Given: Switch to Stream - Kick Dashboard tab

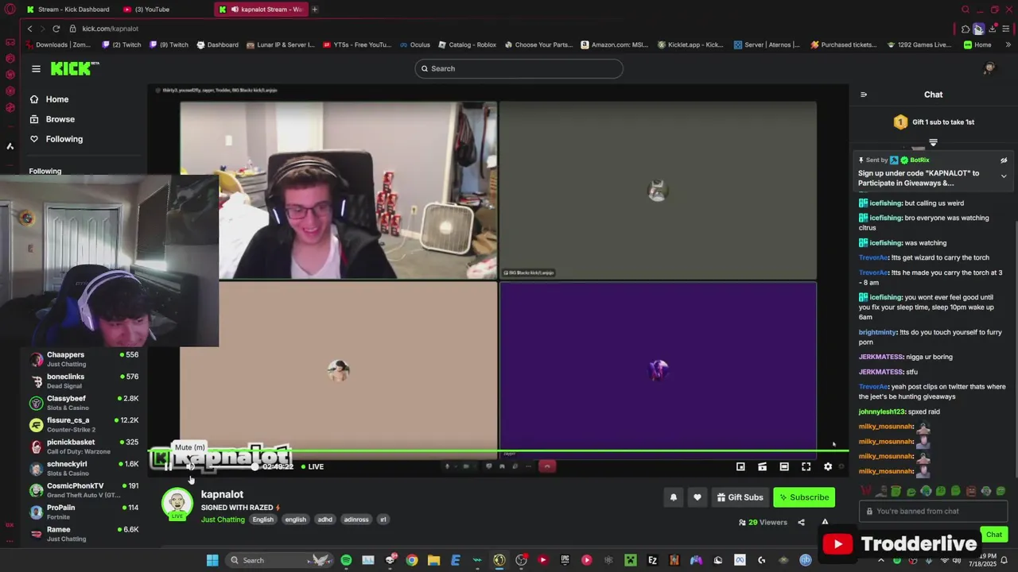Looking at the screenshot, I should click(68, 10).
